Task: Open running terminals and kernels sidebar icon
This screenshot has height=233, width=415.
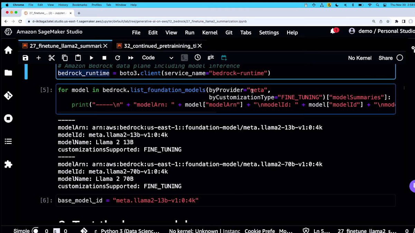Action: [8, 118]
